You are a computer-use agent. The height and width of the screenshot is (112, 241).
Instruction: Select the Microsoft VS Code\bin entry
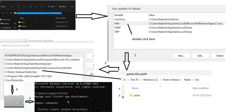44,60
